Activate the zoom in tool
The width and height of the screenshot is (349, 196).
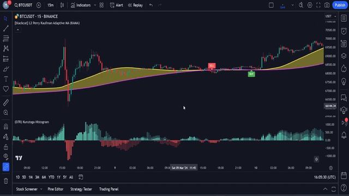[x=6, y=113]
